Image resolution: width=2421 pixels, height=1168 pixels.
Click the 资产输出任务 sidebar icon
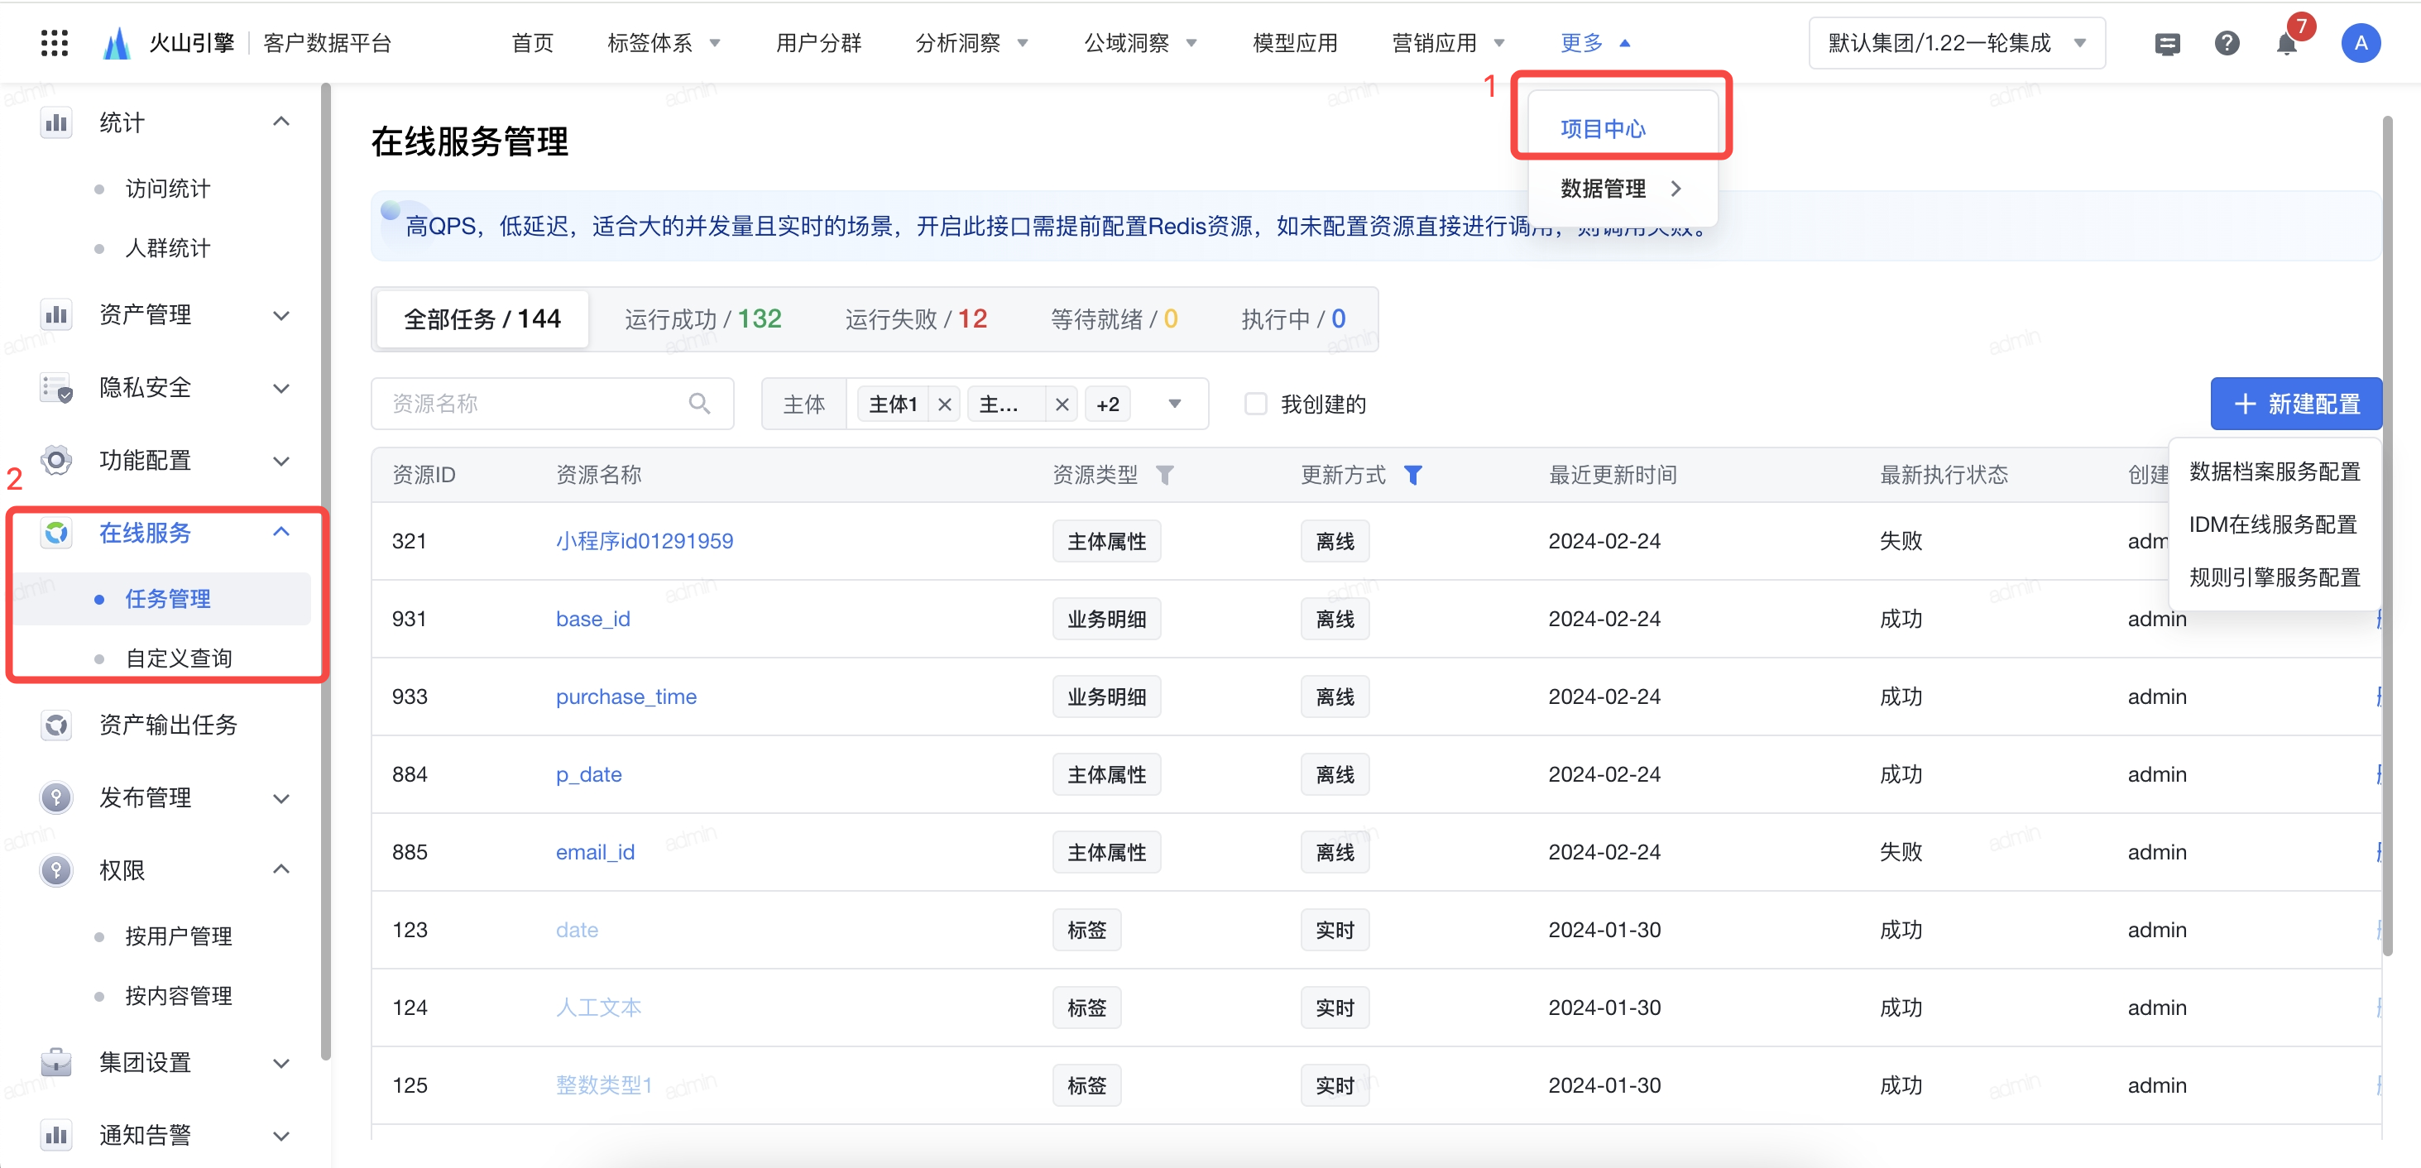click(56, 725)
